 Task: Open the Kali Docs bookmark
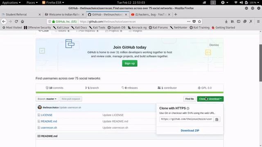pos(79,27)
